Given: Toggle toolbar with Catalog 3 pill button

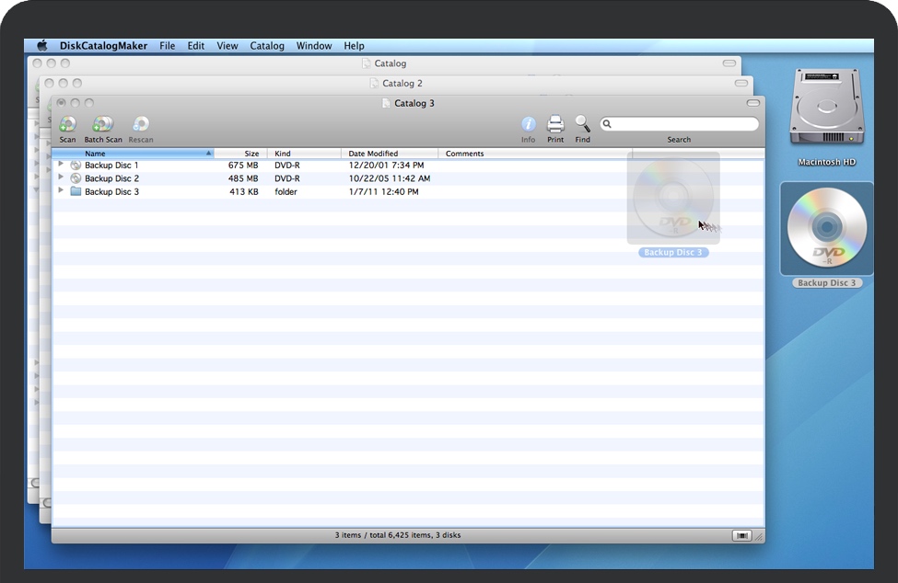Looking at the screenshot, I should tap(752, 103).
